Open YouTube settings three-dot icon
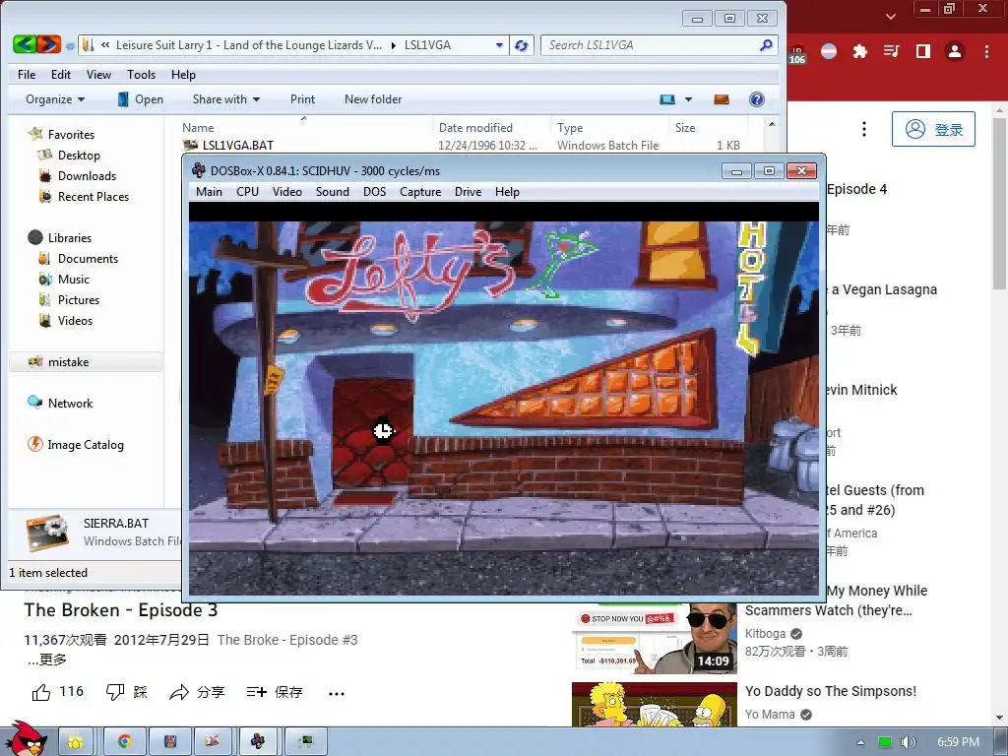This screenshot has height=756, width=1008. [864, 129]
